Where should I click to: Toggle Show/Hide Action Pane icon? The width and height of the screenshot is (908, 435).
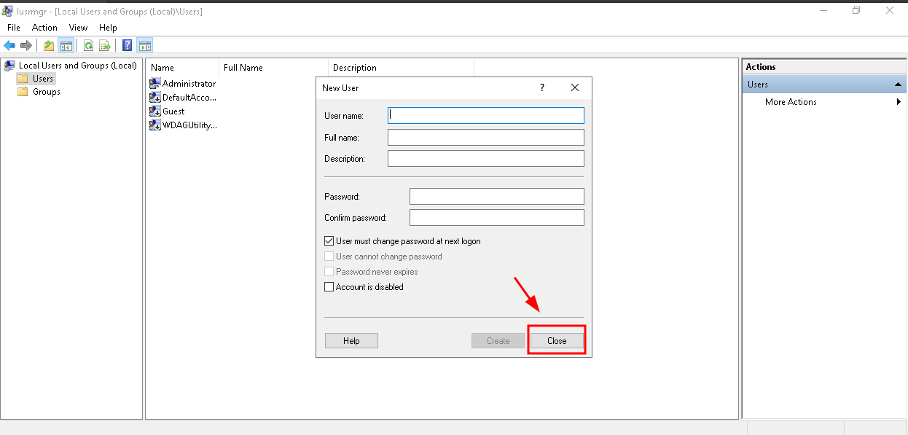tap(144, 46)
